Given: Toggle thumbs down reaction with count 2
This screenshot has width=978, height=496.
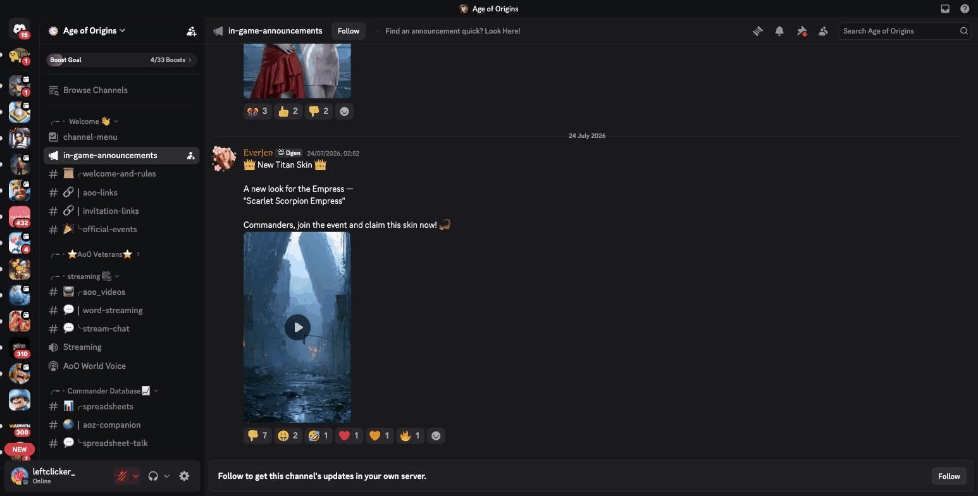Looking at the screenshot, I should click(318, 111).
